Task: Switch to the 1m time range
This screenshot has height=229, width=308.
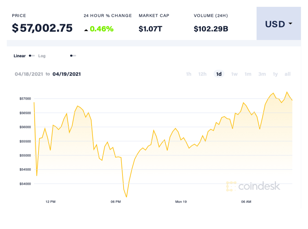Action: 248,74
